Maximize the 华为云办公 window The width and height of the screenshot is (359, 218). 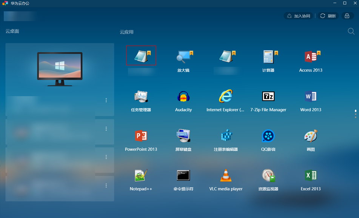[x=345, y=3]
